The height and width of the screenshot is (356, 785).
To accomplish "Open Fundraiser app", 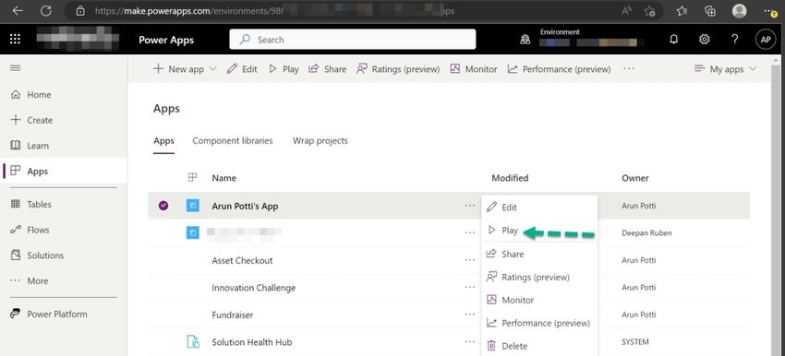I will tap(233, 315).
